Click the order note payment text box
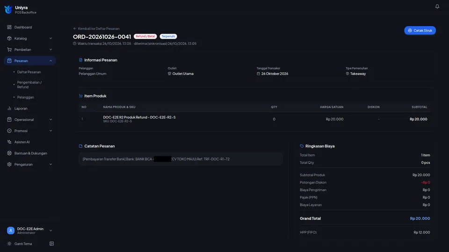 click(x=181, y=159)
